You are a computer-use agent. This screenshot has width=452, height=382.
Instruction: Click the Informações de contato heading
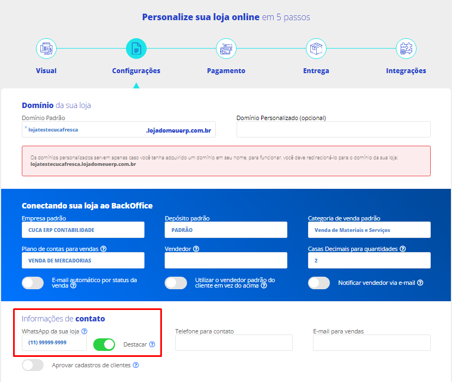click(63, 319)
